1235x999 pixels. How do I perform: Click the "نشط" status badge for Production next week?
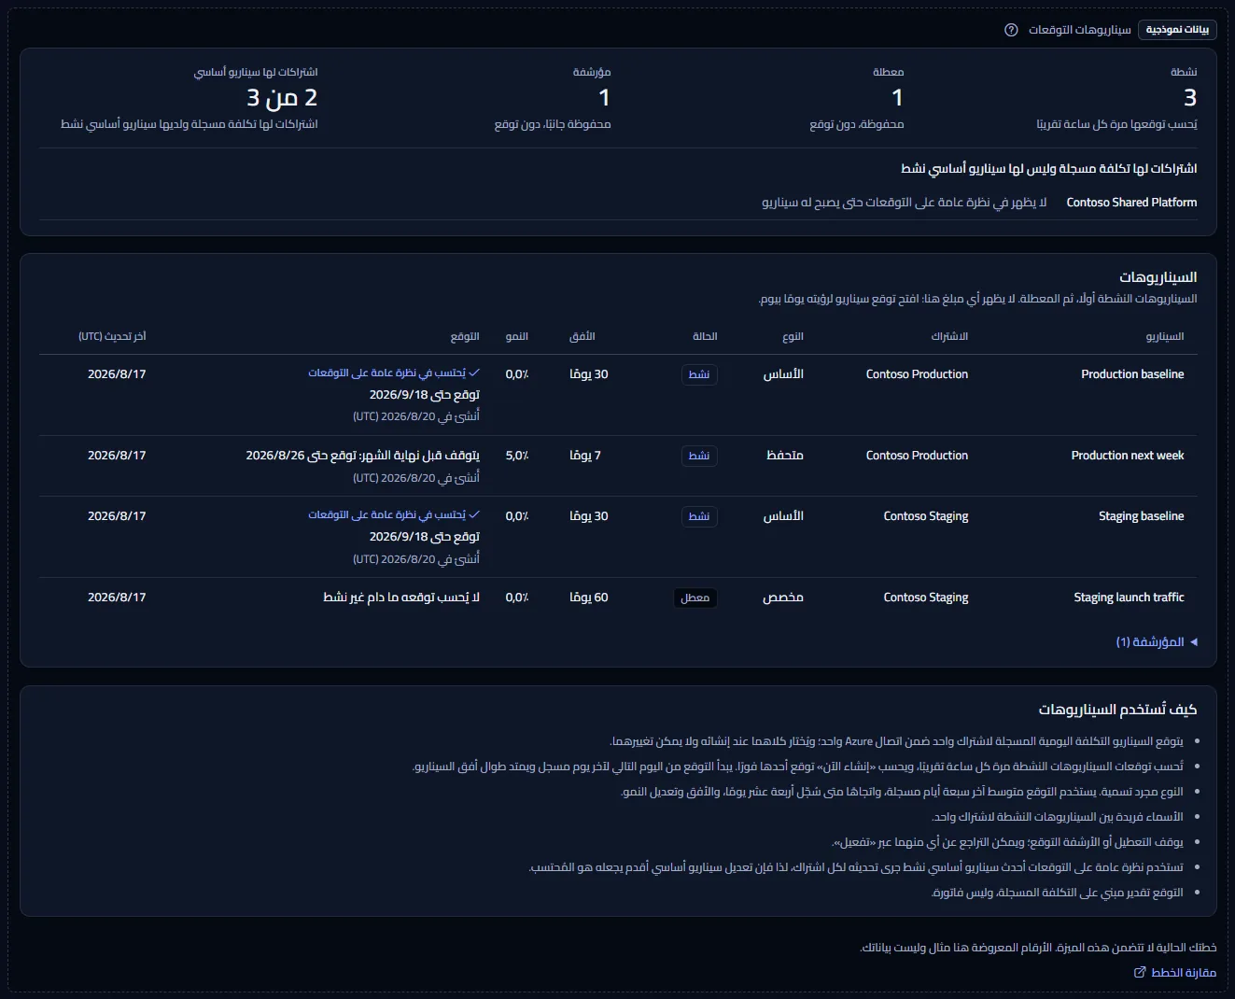[x=699, y=456]
